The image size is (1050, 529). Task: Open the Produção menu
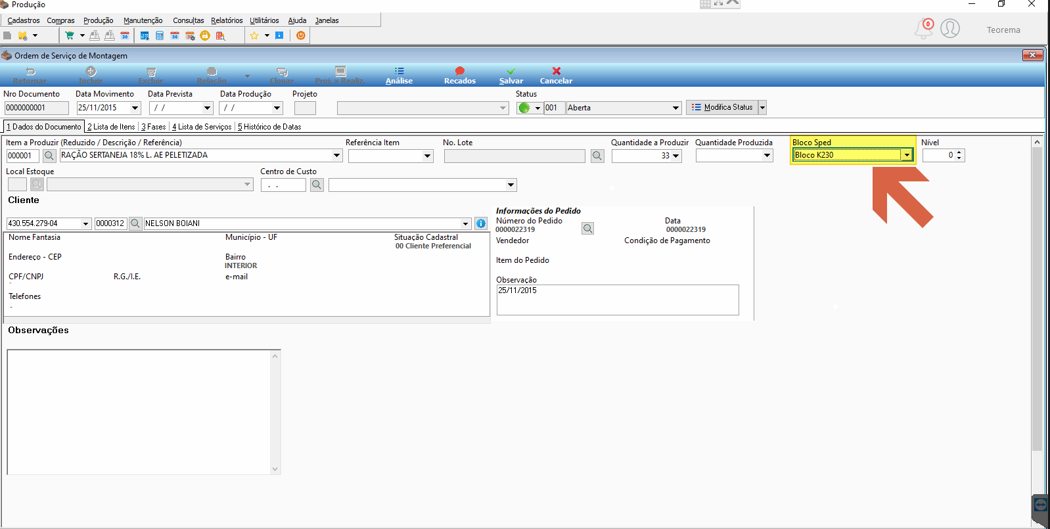click(98, 20)
